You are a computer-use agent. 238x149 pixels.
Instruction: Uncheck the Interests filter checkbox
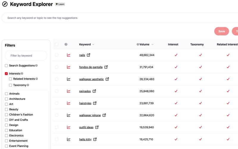tap(6, 74)
